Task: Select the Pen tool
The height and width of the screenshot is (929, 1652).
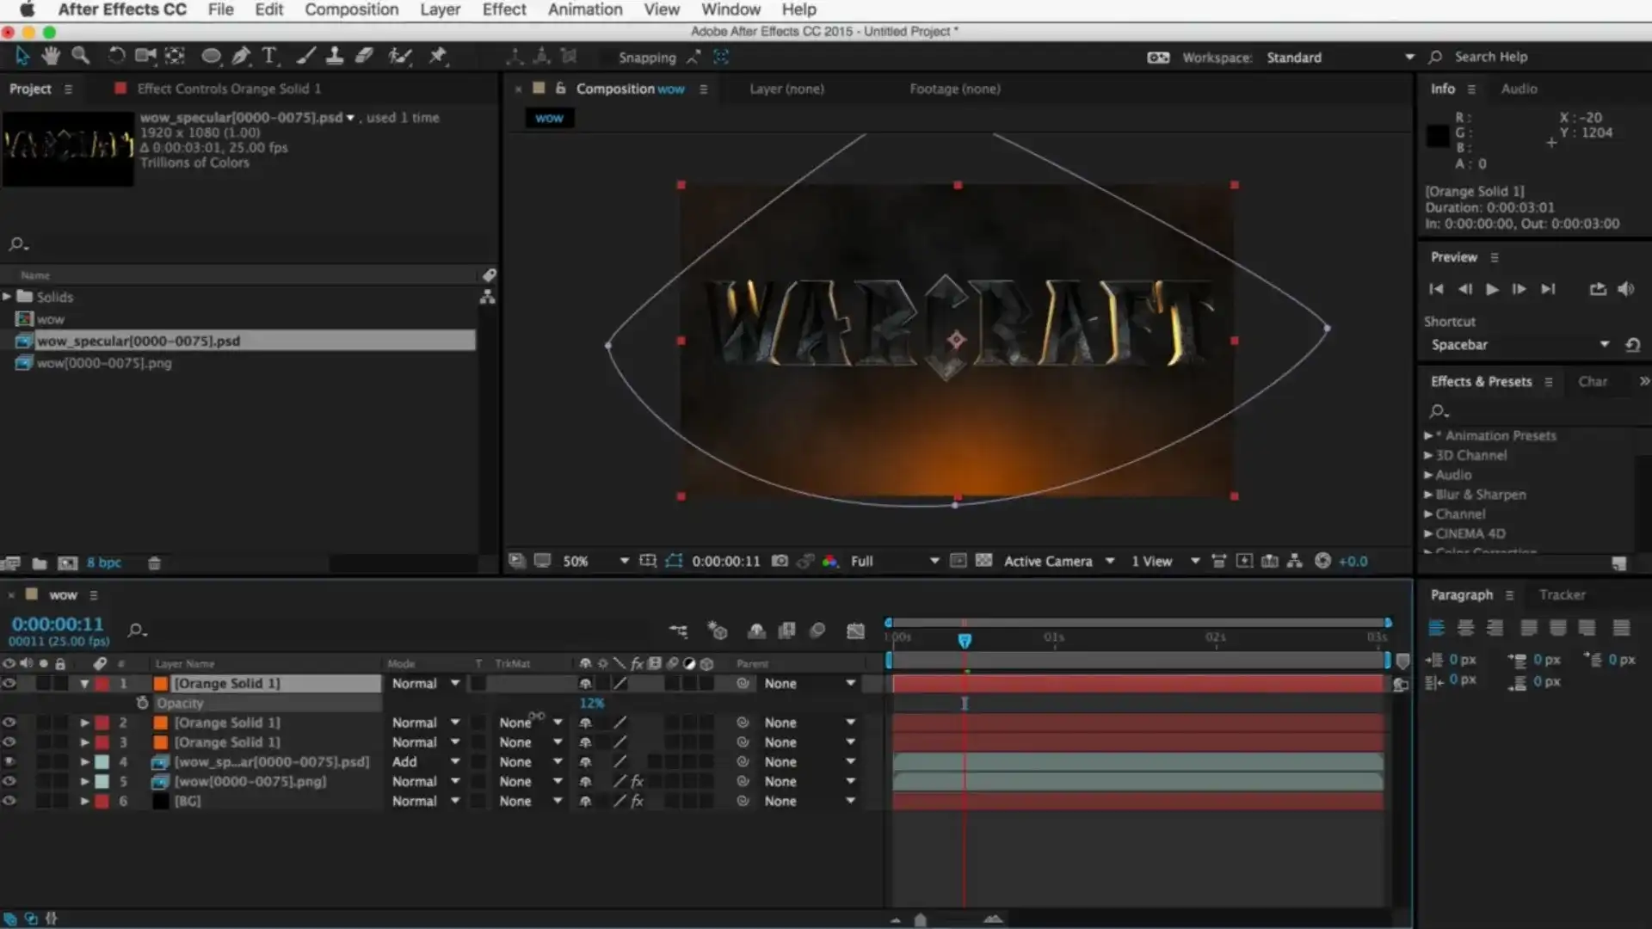Action: 241,56
